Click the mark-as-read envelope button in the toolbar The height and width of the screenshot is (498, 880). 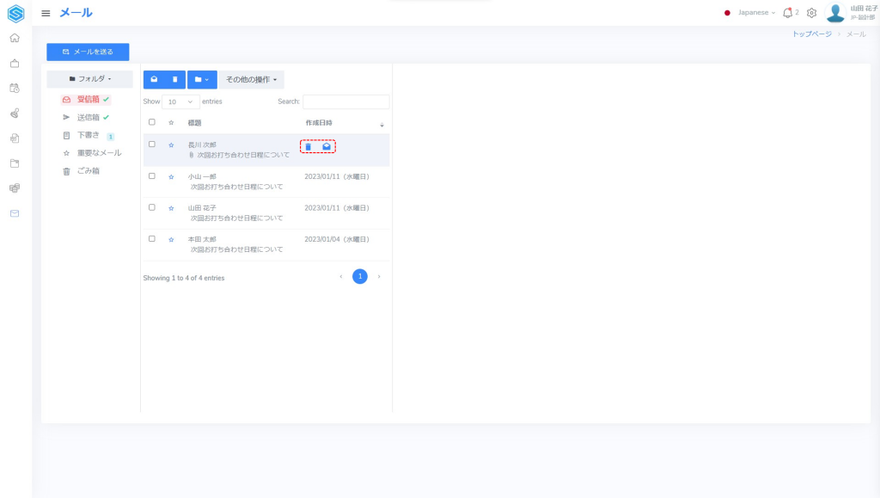point(154,79)
